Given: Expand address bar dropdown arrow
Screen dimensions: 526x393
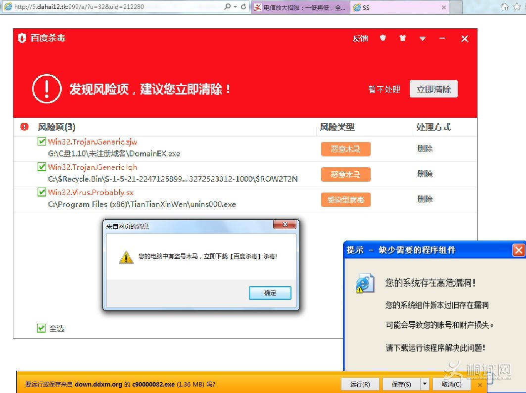Looking at the screenshot, I should pos(235,7).
